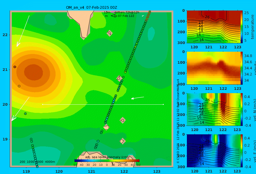Image resolution: width=256 pixels, height=174 pixels.
Task: Click the '26' contour label in the temperature panel
Action: (207, 17)
